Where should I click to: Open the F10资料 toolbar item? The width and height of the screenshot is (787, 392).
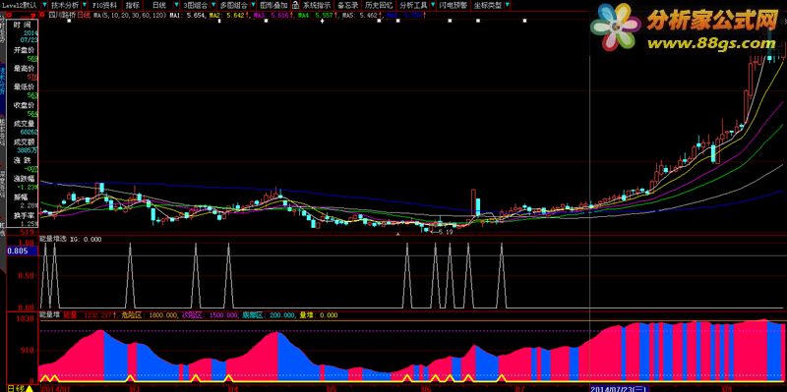104,5
